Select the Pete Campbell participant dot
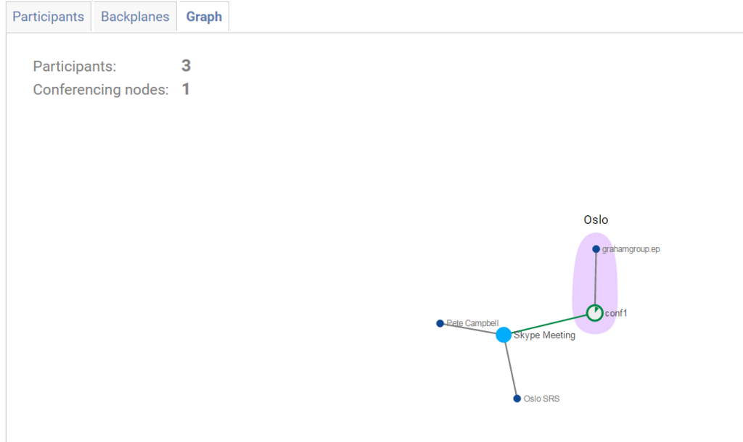This screenshot has height=442, width=743. click(440, 323)
